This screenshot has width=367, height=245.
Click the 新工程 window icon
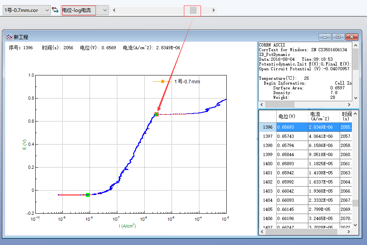(x=9, y=37)
